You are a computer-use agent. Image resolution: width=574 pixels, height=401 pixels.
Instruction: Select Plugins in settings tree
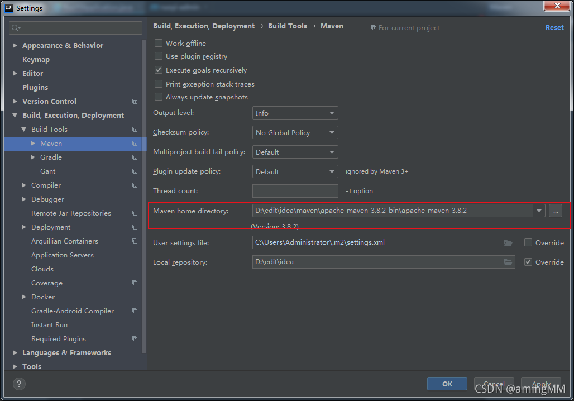(x=35, y=87)
